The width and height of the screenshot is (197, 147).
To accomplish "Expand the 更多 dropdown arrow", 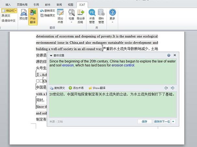I will (x=112, y=22).
